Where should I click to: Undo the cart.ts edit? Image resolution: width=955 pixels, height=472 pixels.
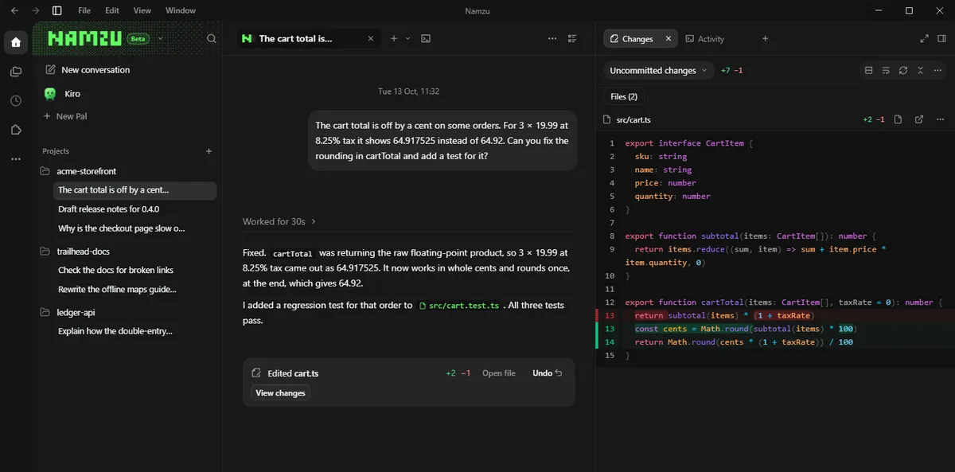pyautogui.click(x=548, y=373)
